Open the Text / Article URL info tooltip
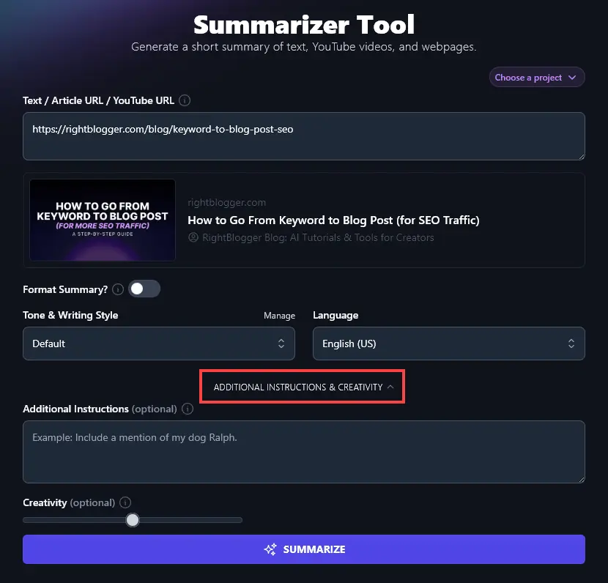Screen dimensions: 608x583 tap(183, 100)
